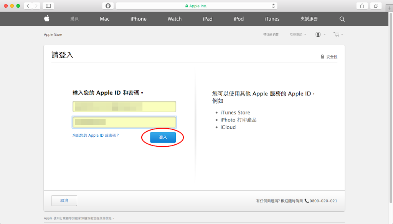Open the search magnifier icon

click(342, 19)
